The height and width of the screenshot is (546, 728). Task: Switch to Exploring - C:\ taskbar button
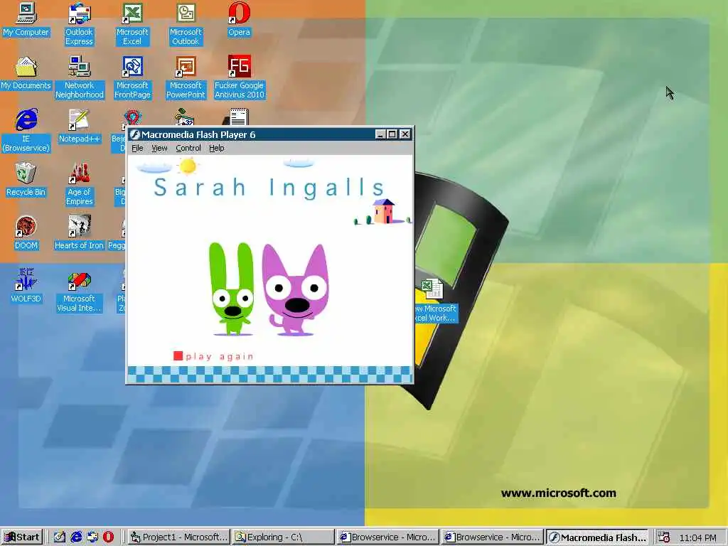click(283, 537)
